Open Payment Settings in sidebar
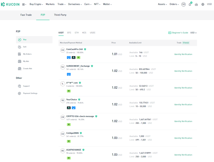The height and width of the screenshot is (162, 214). (x=30, y=93)
